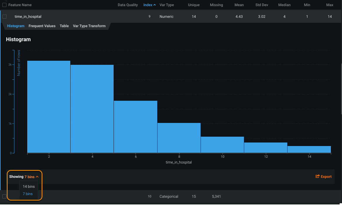This screenshot has height=205, width=342.
Task: Switch to the Frequent Values tab
Action: click(x=42, y=26)
